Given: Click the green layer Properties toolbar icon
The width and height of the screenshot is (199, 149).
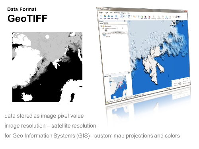Looking at the screenshot, I should [166, 17].
